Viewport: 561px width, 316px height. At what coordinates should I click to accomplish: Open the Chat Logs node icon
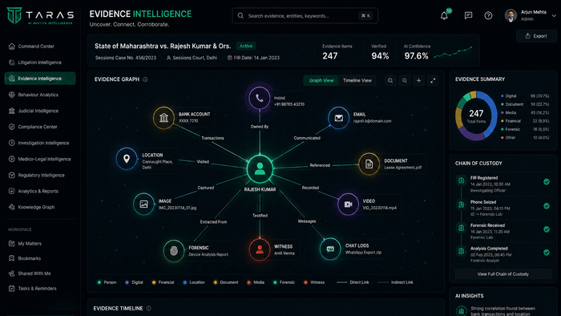pos(330,249)
